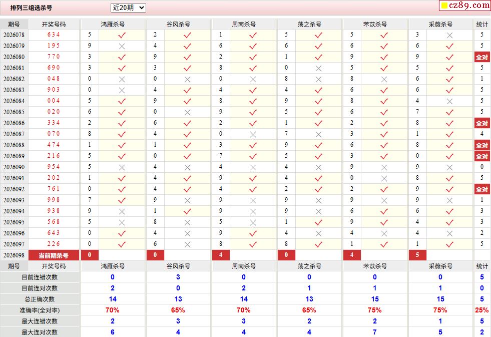Click the check mark for 鸿雁杀号 in row 2026078
Viewport: 491px width, 337px height.
[122, 35]
